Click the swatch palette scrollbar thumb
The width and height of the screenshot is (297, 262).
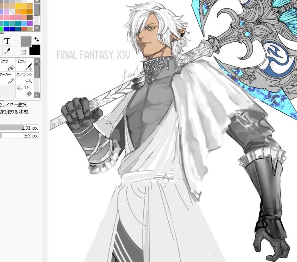pos(37,9)
